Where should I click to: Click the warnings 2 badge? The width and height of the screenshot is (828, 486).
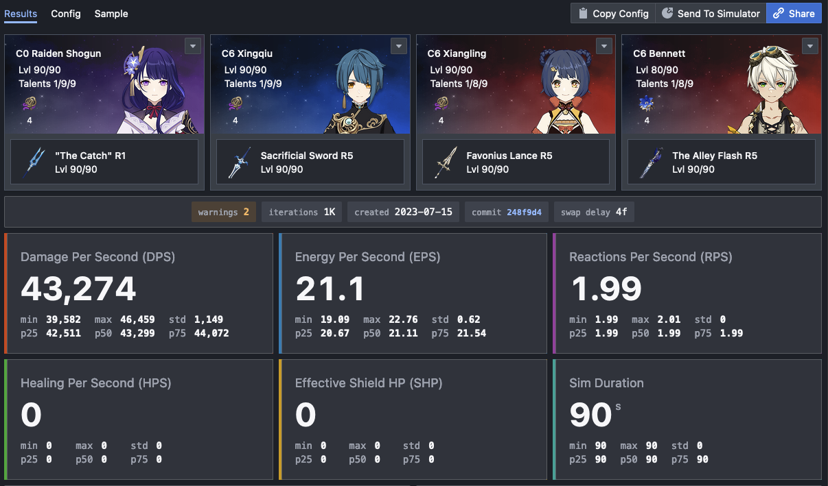click(x=223, y=212)
